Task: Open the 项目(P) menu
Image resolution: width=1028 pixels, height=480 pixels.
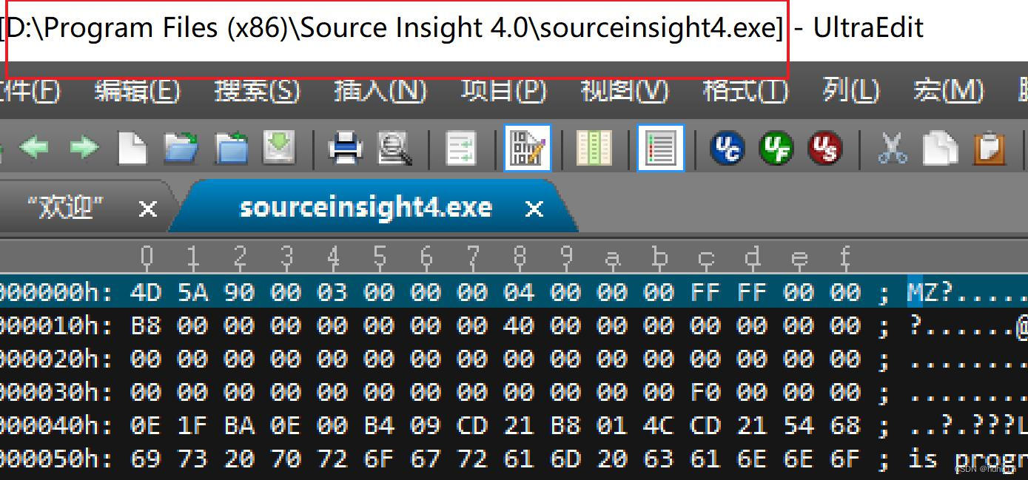Action: pos(503,91)
